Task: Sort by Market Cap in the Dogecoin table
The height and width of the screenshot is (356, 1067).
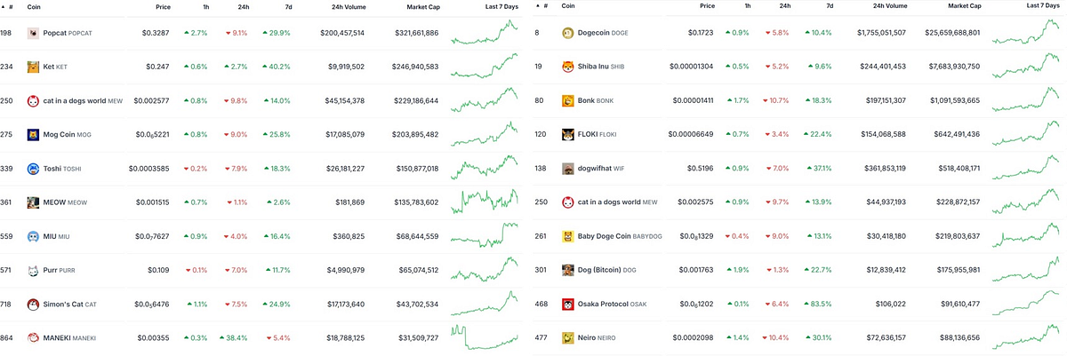Action: tap(964, 5)
